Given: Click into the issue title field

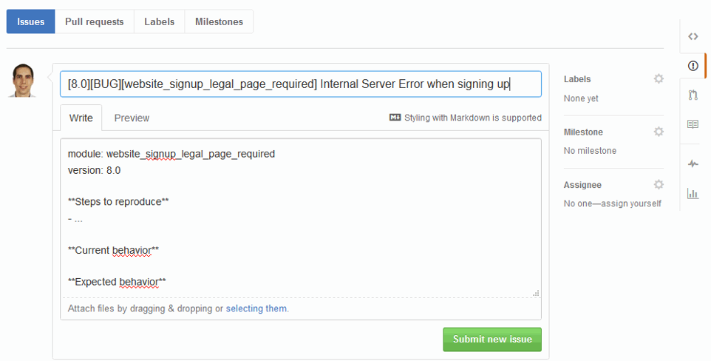Looking at the screenshot, I should 300,84.
